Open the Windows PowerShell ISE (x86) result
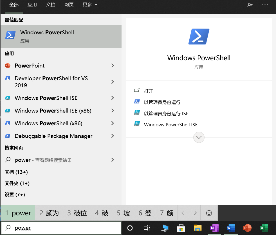Screen dimensions: 276x235 tap(61, 111)
